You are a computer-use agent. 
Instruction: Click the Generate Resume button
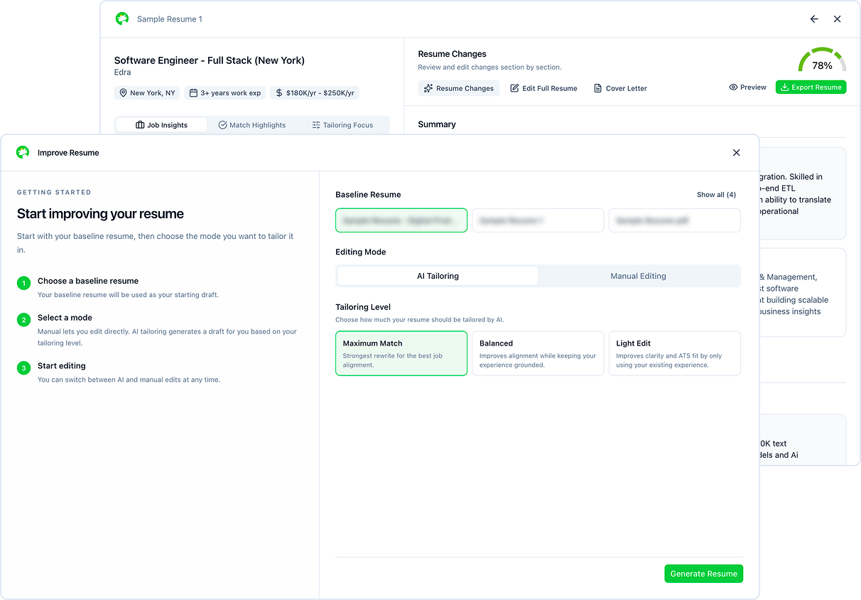[703, 574]
